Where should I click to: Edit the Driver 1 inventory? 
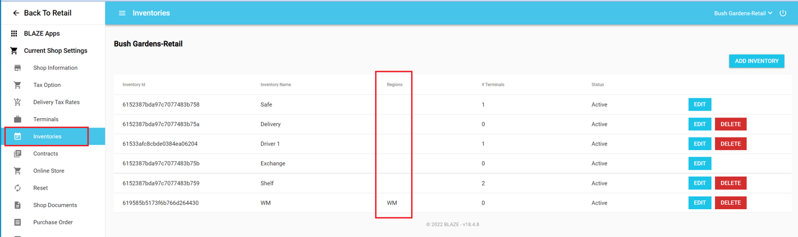[x=699, y=144]
